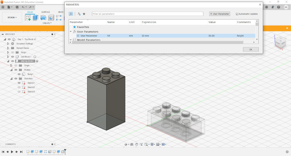
Task: Click the fx parameters filter icon
Action: click(71, 14)
